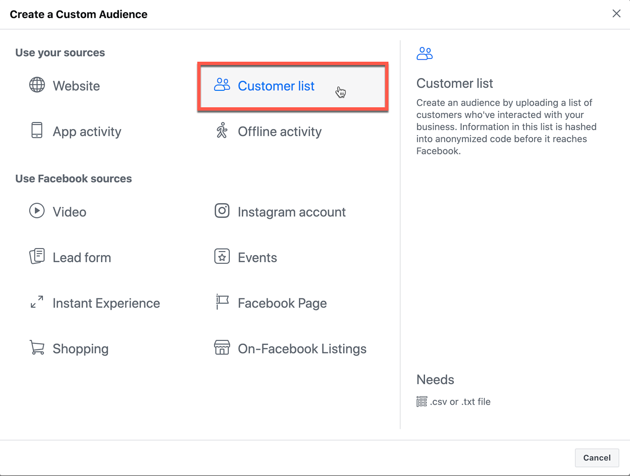Click the 'Customer list' heading in details panel
Image resolution: width=630 pixels, height=476 pixels.
pos(454,83)
